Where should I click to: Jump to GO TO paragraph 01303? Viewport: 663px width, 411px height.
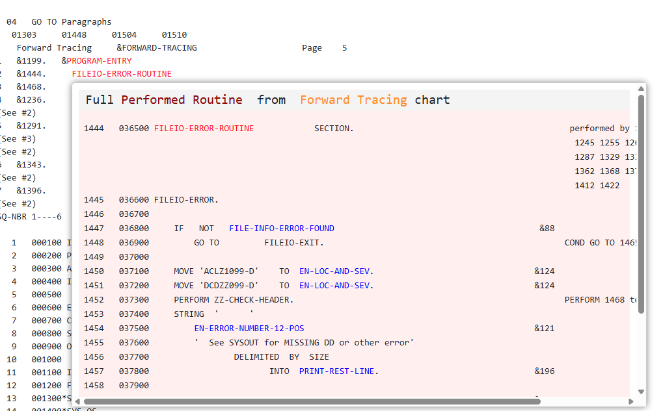(24, 35)
